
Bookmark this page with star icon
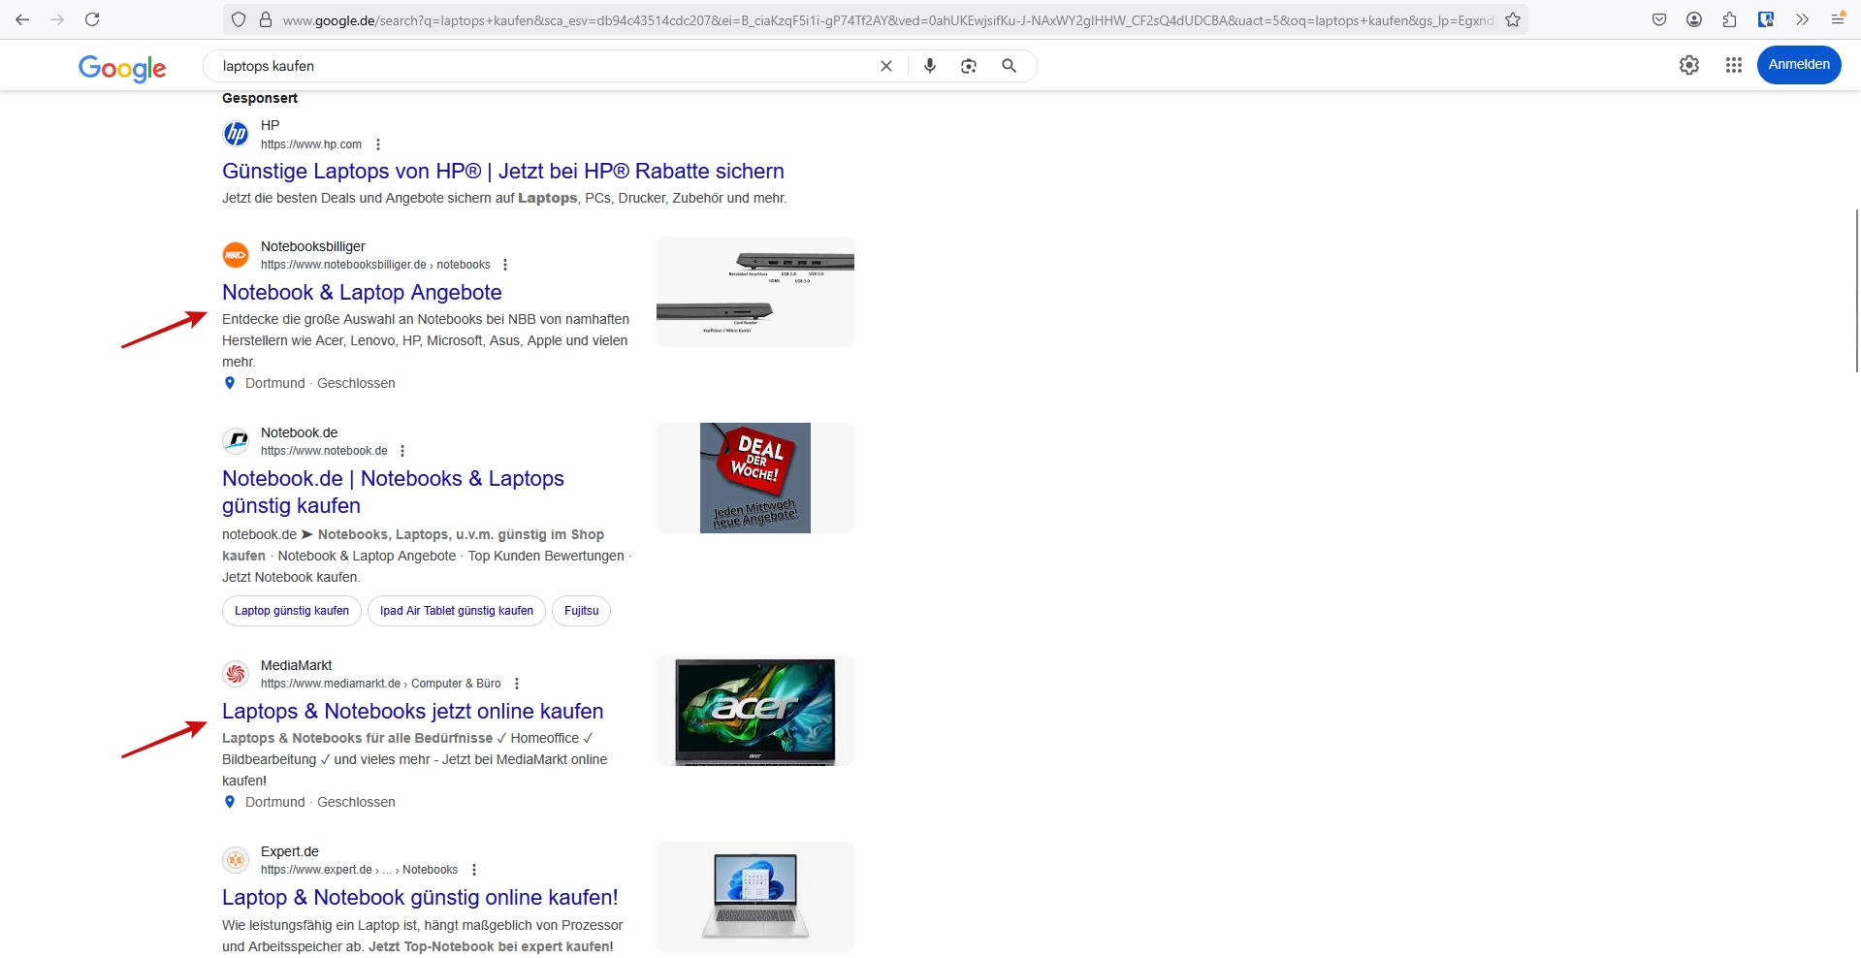click(x=1512, y=19)
